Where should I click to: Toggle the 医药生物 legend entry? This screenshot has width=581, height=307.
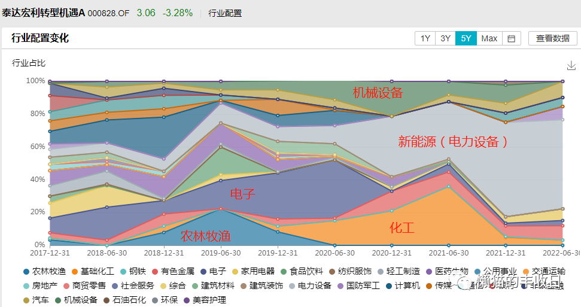[x=447, y=272]
